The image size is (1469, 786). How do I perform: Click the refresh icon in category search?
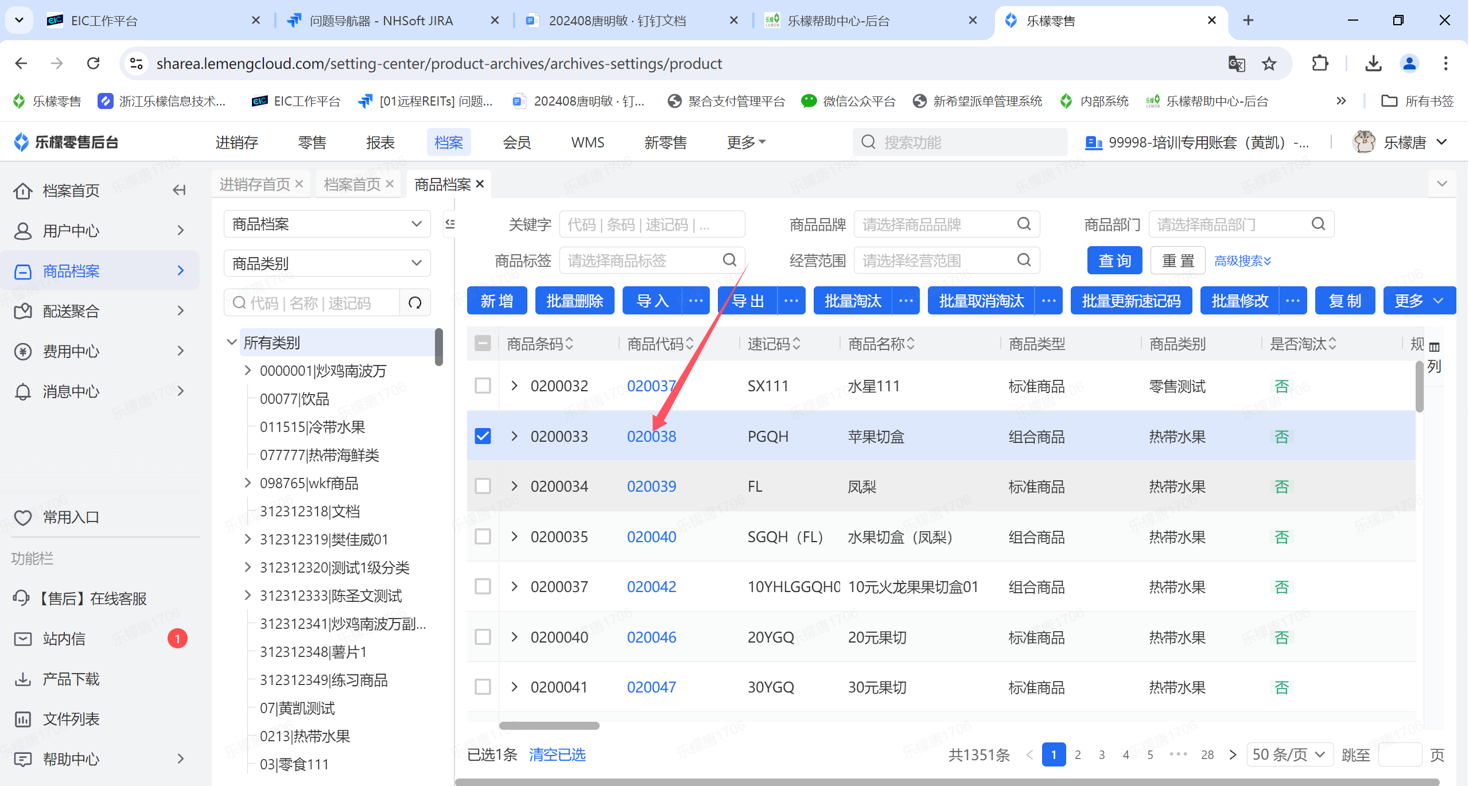(x=415, y=302)
